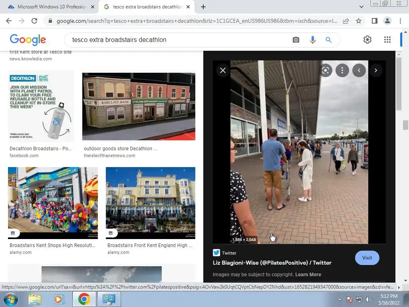Search inside image with Lens icon

coord(326,70)
